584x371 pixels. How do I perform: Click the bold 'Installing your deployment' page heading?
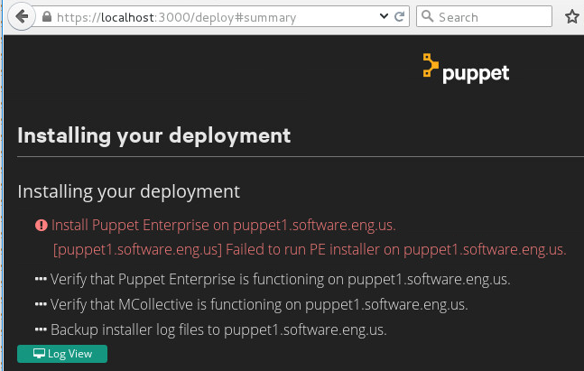(x=153, y=135)
